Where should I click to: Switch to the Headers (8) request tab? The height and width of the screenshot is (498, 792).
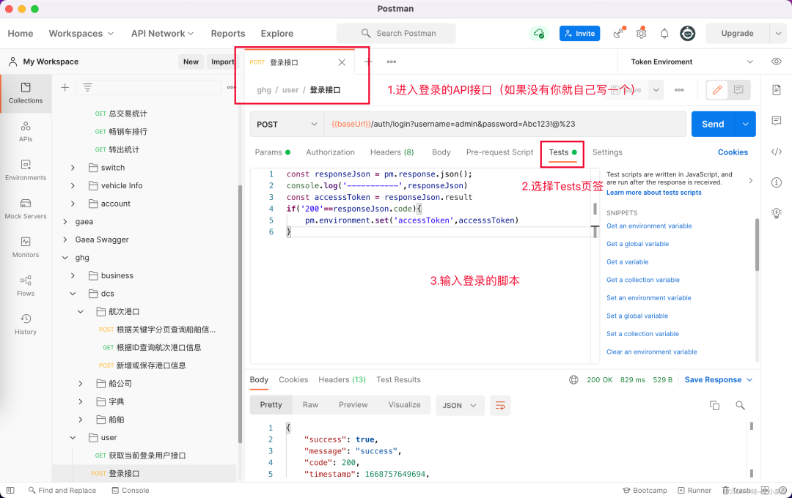pyautogui.click(x=392, y=152)
